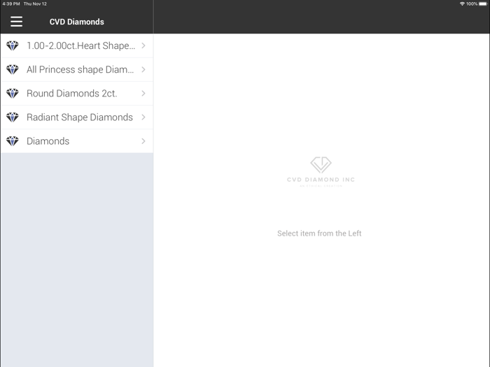Image resolution: width=490 pixels, height=367 pixels.
Task: Tap the CVD Diamond Inc logo
Action: 321,171
